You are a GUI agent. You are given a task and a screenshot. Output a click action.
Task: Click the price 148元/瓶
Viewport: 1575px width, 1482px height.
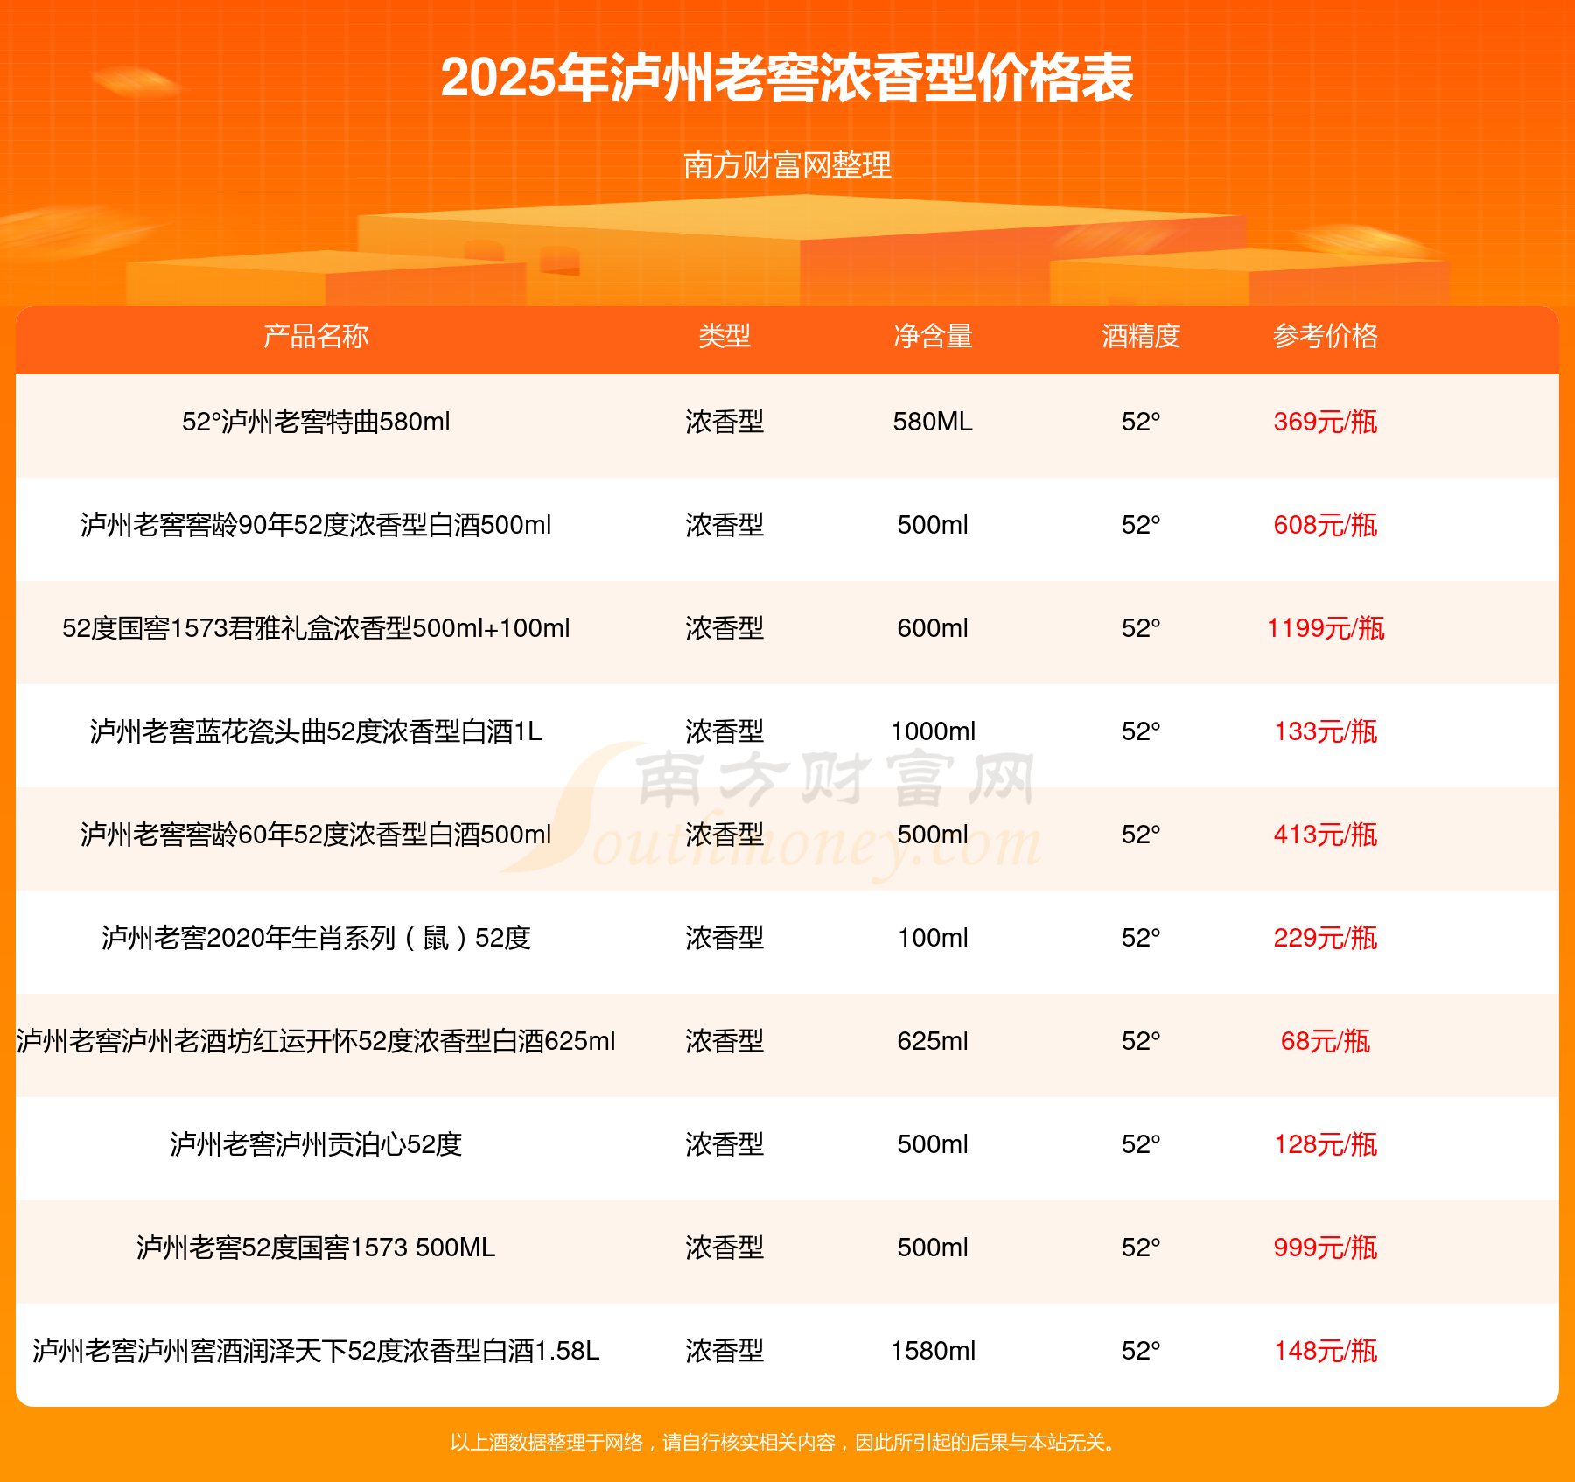(1326, 1351)
